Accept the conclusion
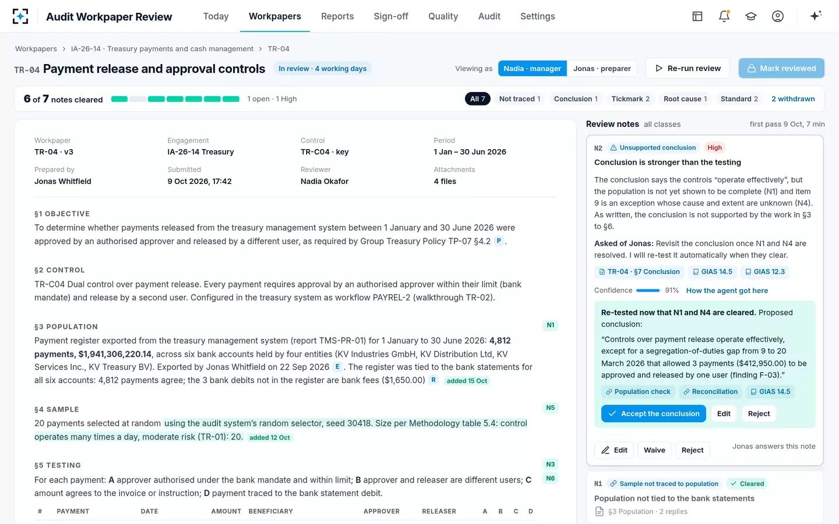 (x=654, y=413)
